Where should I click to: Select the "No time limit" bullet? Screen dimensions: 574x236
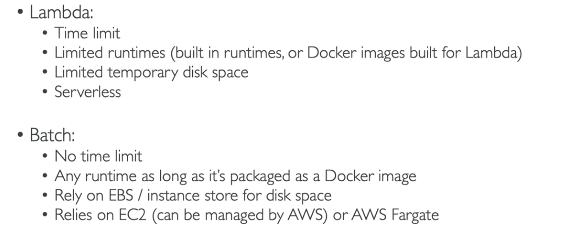click(x=98, y=157)
